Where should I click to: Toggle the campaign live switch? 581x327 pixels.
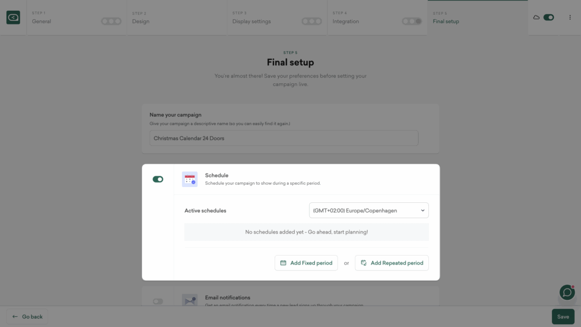click(549, 18)
